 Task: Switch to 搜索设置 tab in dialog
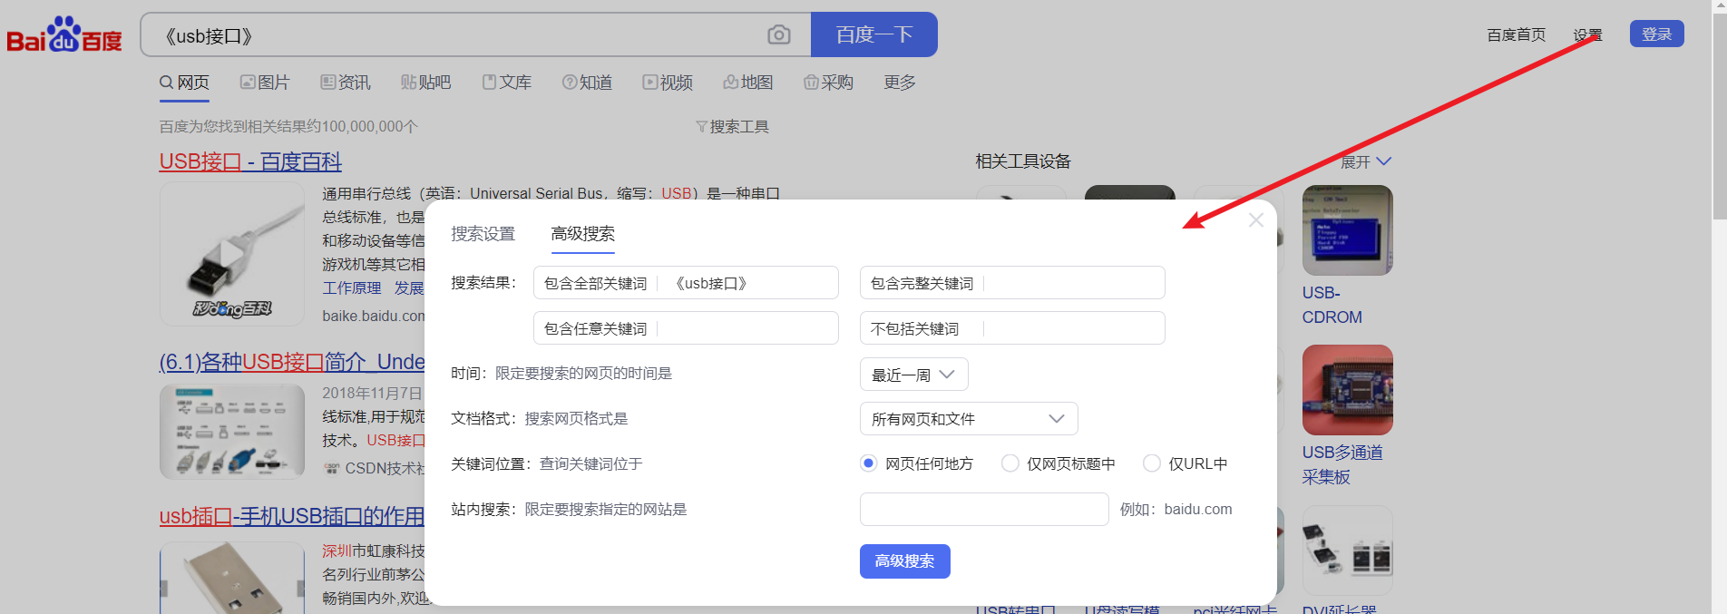[483, 234]
